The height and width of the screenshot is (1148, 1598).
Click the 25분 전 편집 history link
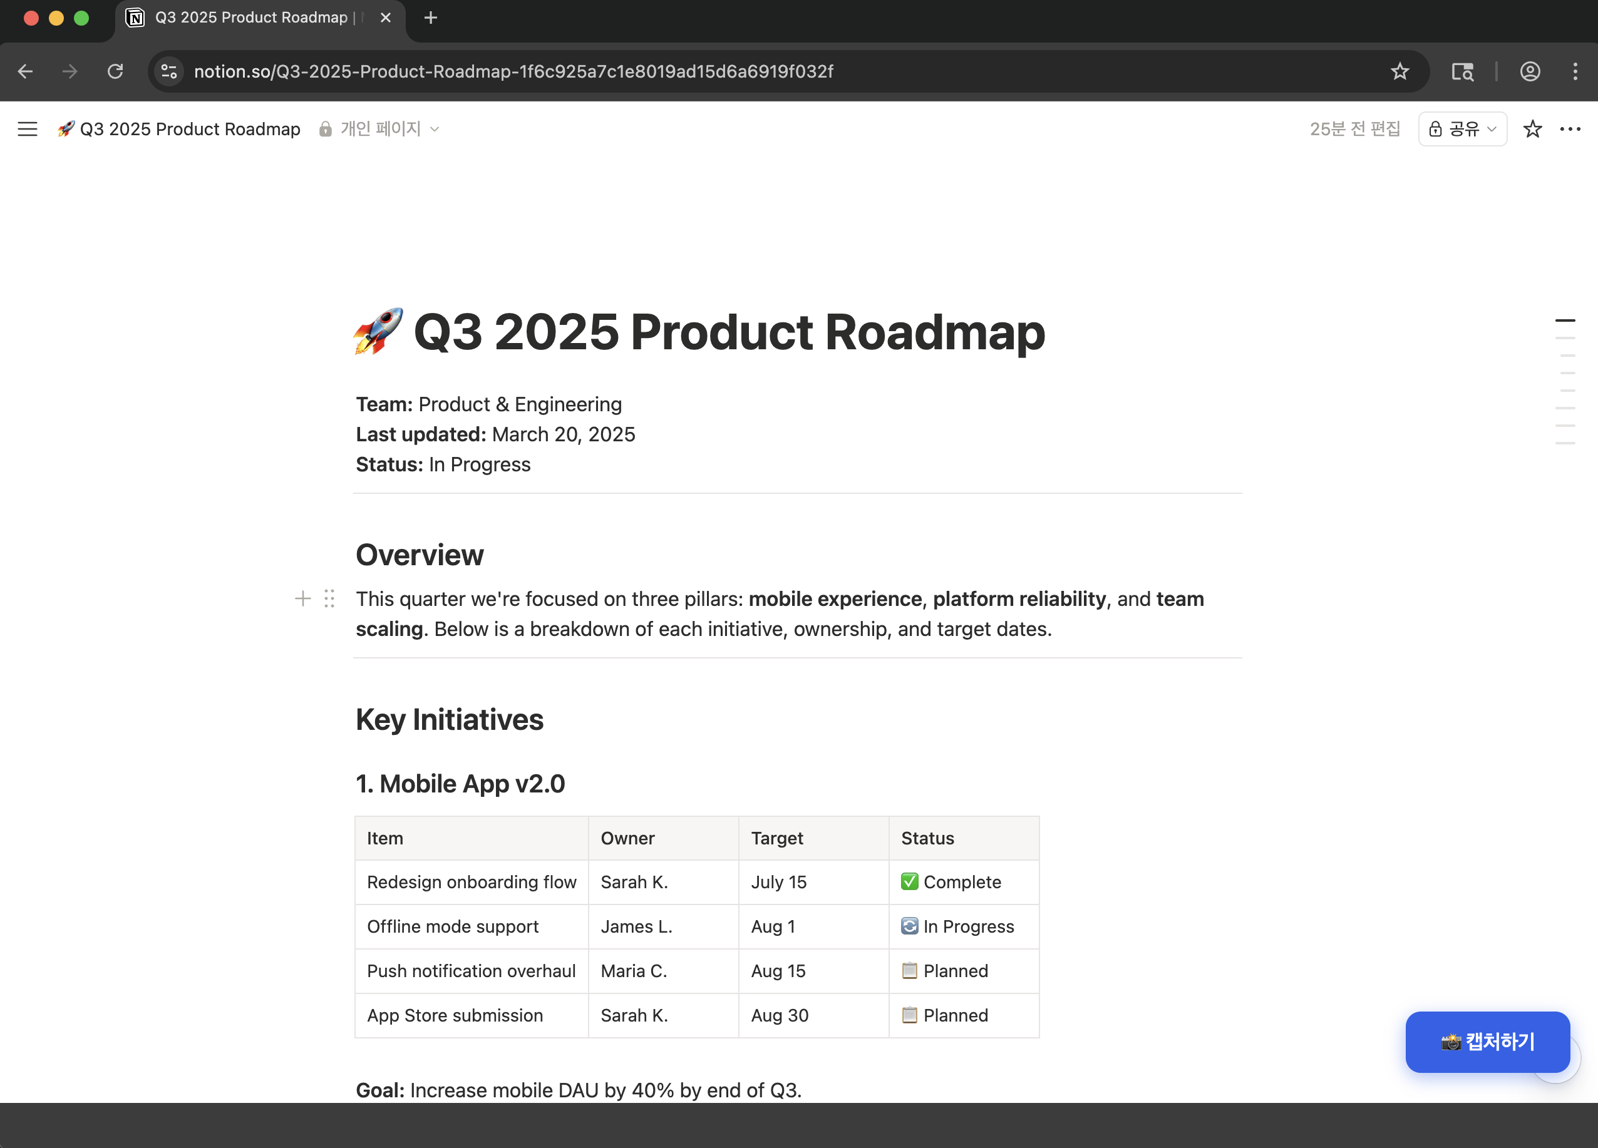coord(1354,129)
